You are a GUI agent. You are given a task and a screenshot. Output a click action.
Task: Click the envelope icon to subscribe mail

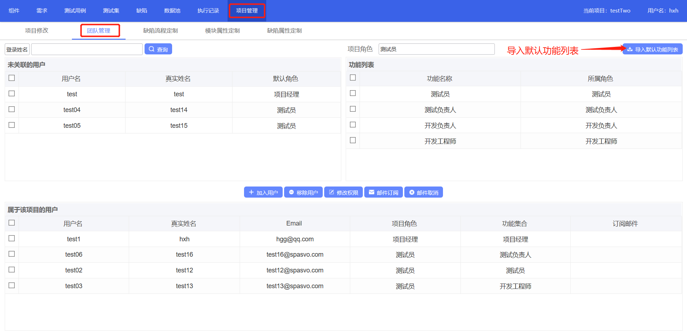371,192
